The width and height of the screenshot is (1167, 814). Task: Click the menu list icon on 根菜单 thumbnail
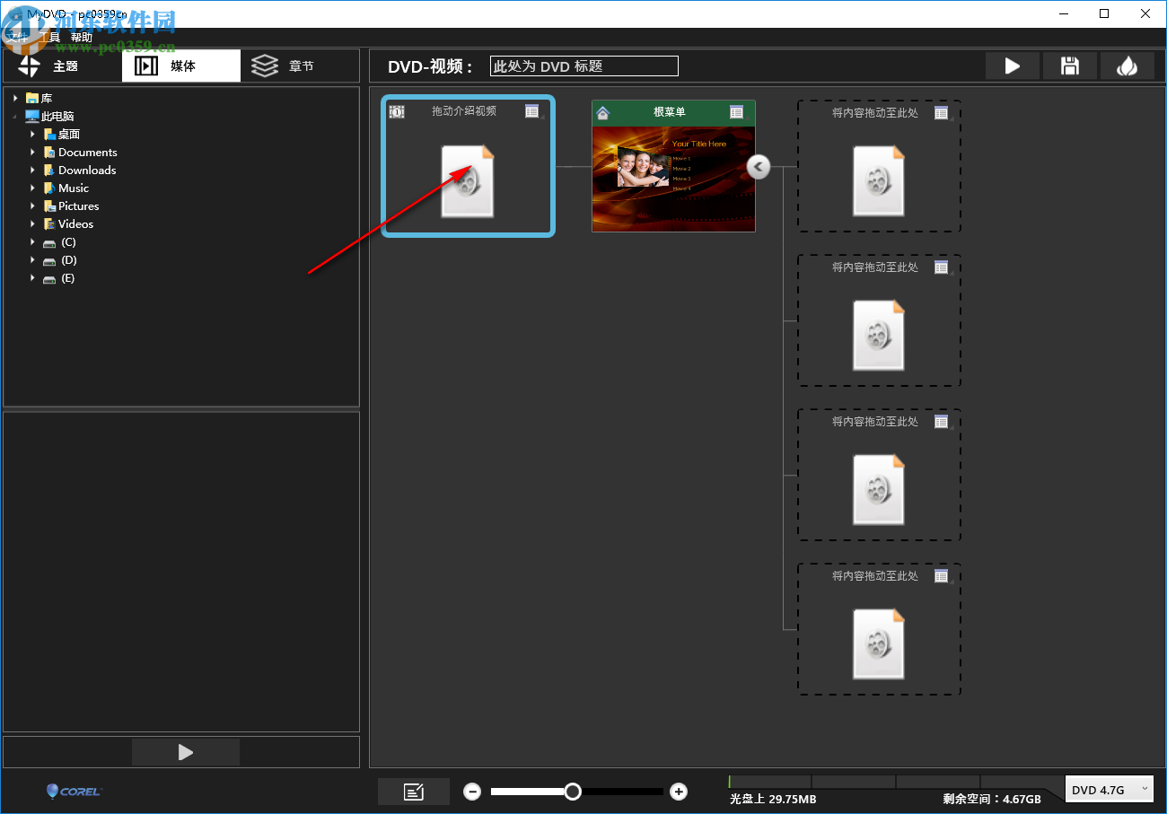pyautogui.click(x=738, y=112)
